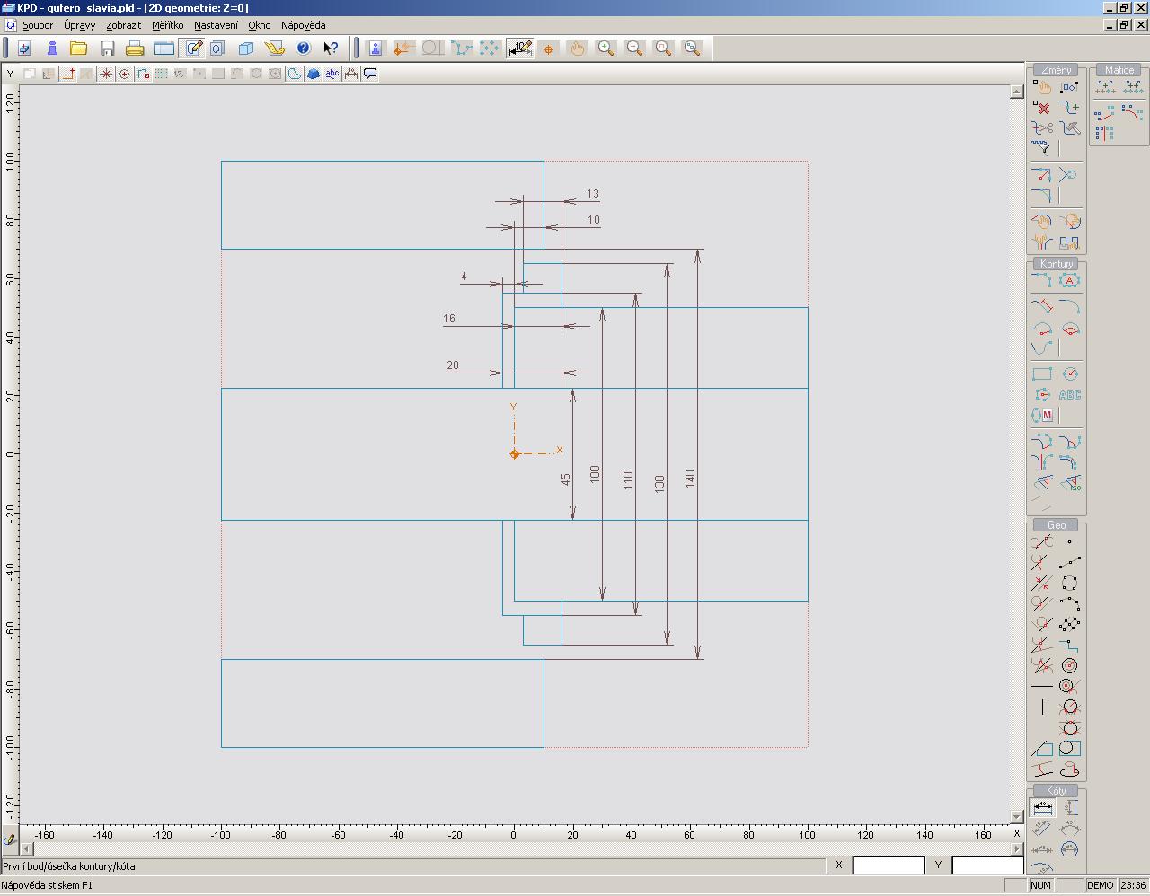This screenshot has width=1150, height=896.
Task: Toggle the dimension display button in view toolbar
Action: pyautogui.click(x=351, y=74)
